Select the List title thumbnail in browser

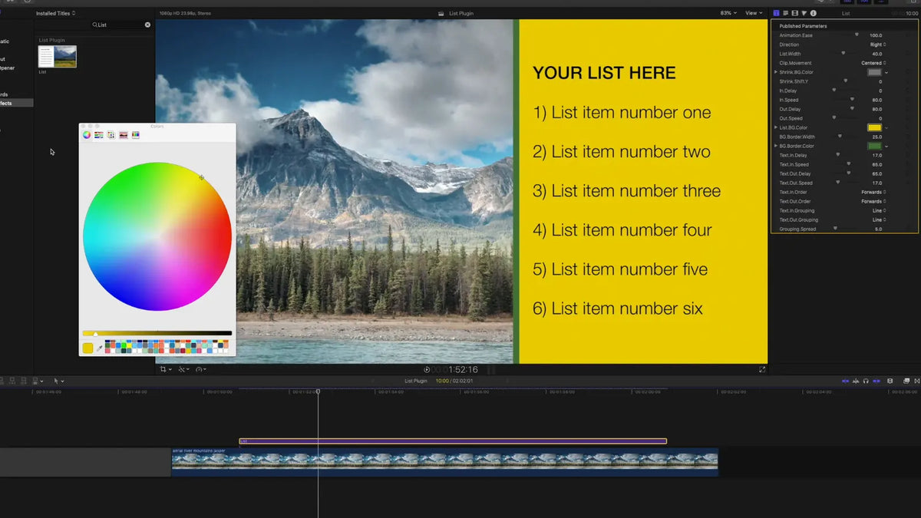pyautogui.click(x=58, y=57)
